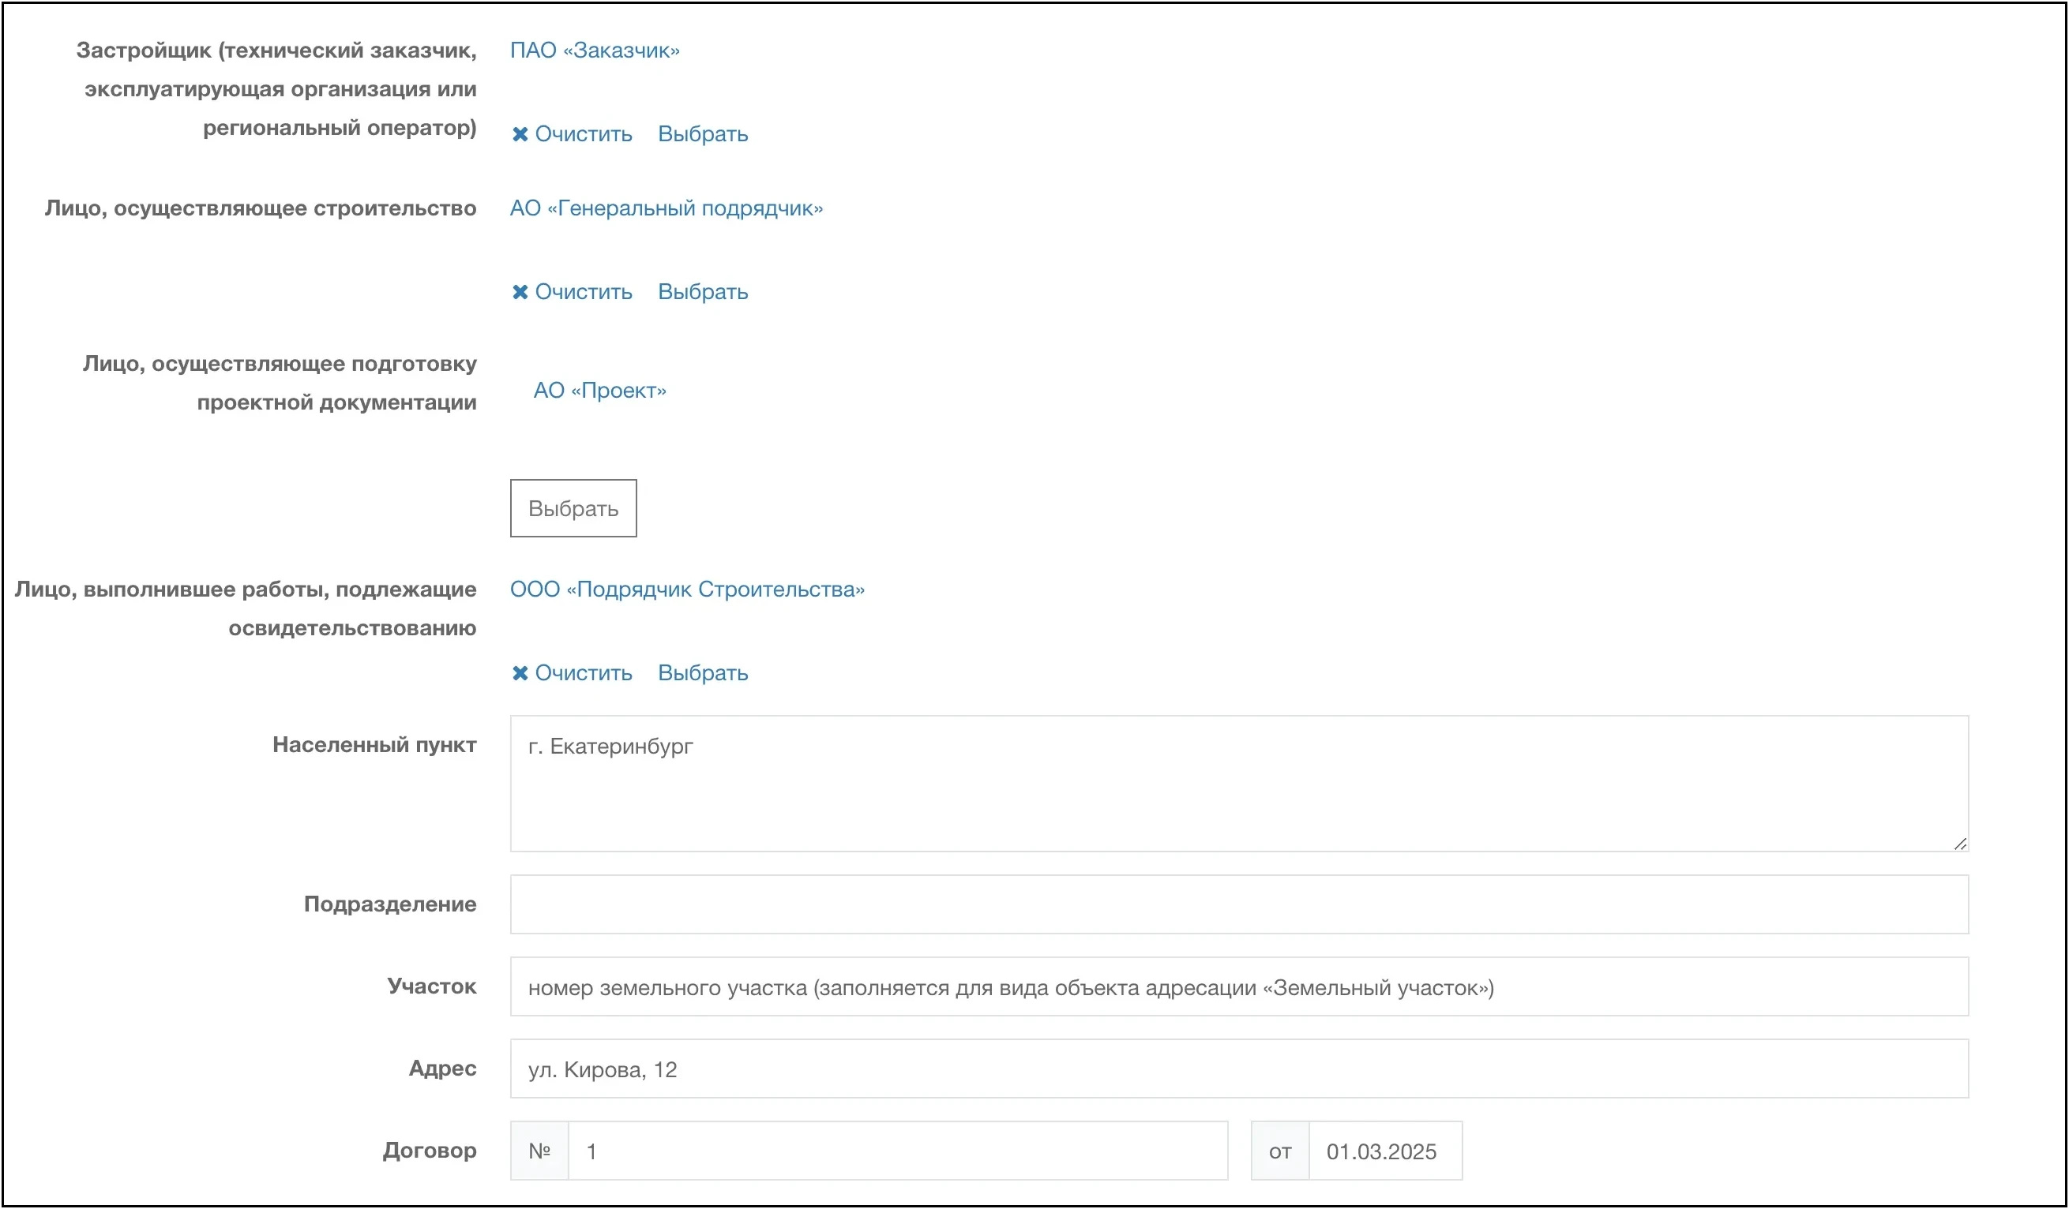Click the 'от' label before contract date
This screenshot has width=2069, height=1209.
(x=1279, y=1151)
